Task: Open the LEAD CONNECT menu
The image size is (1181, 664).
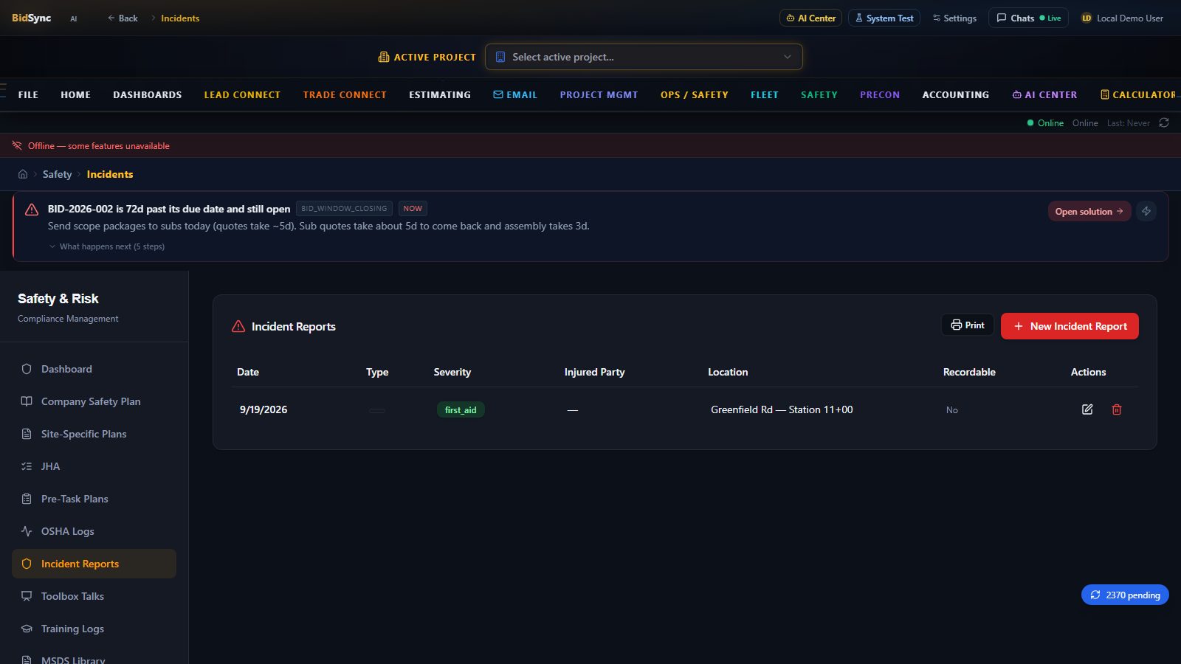Action: 242,95
